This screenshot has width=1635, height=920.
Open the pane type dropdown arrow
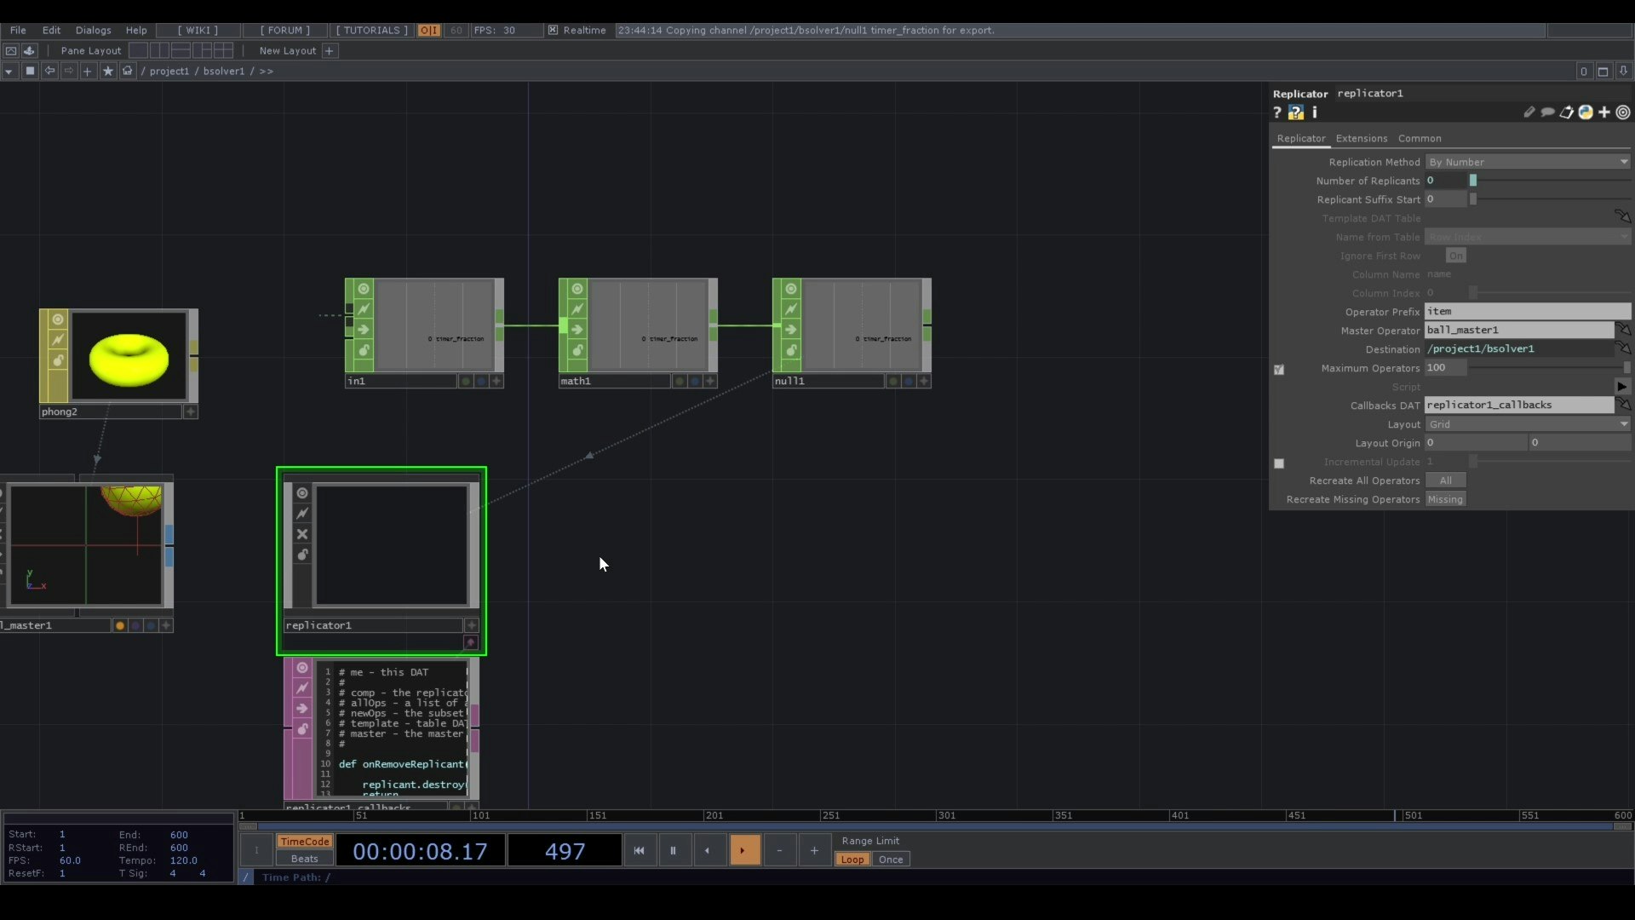point(9,71)
